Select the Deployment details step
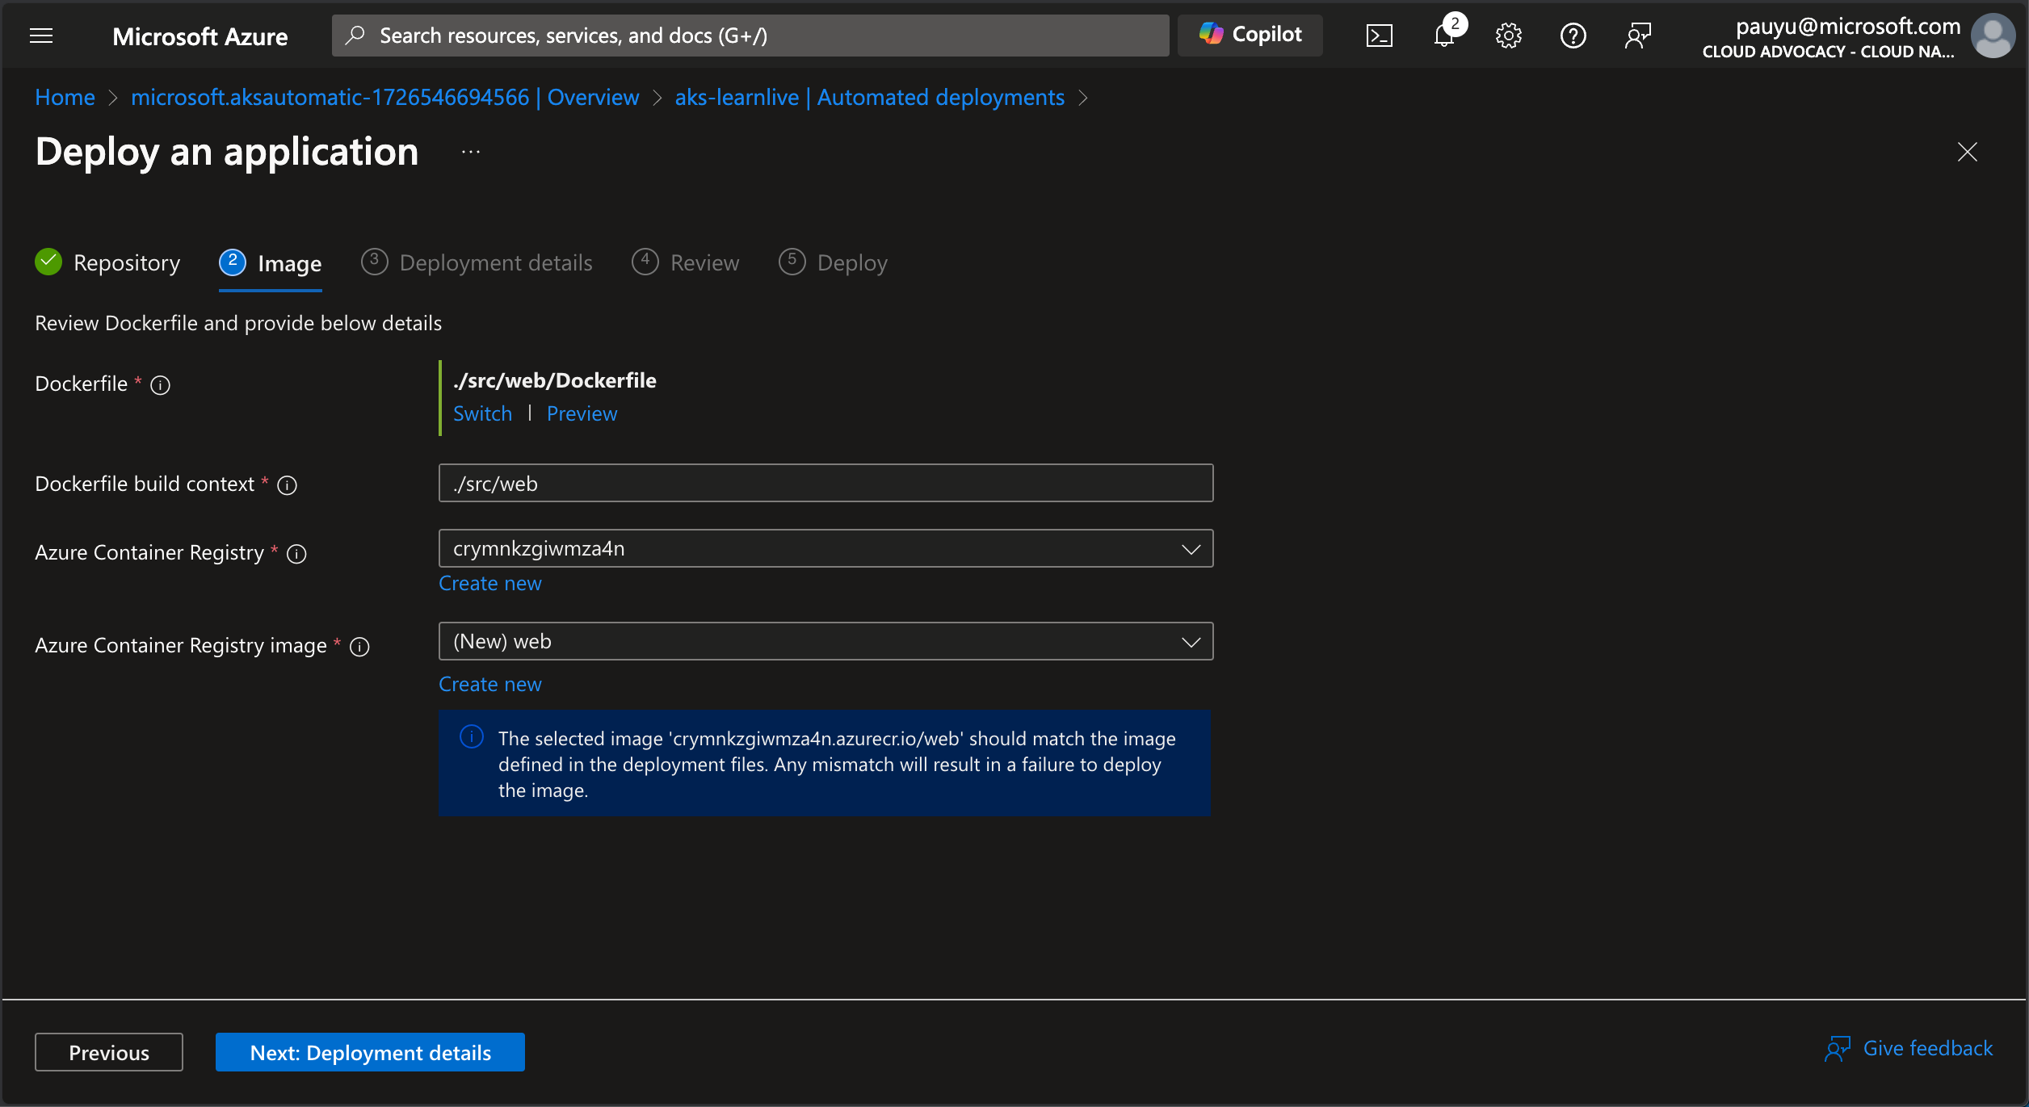 tap(477, 263)
